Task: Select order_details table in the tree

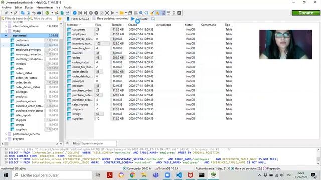Action: pos(24,83)
